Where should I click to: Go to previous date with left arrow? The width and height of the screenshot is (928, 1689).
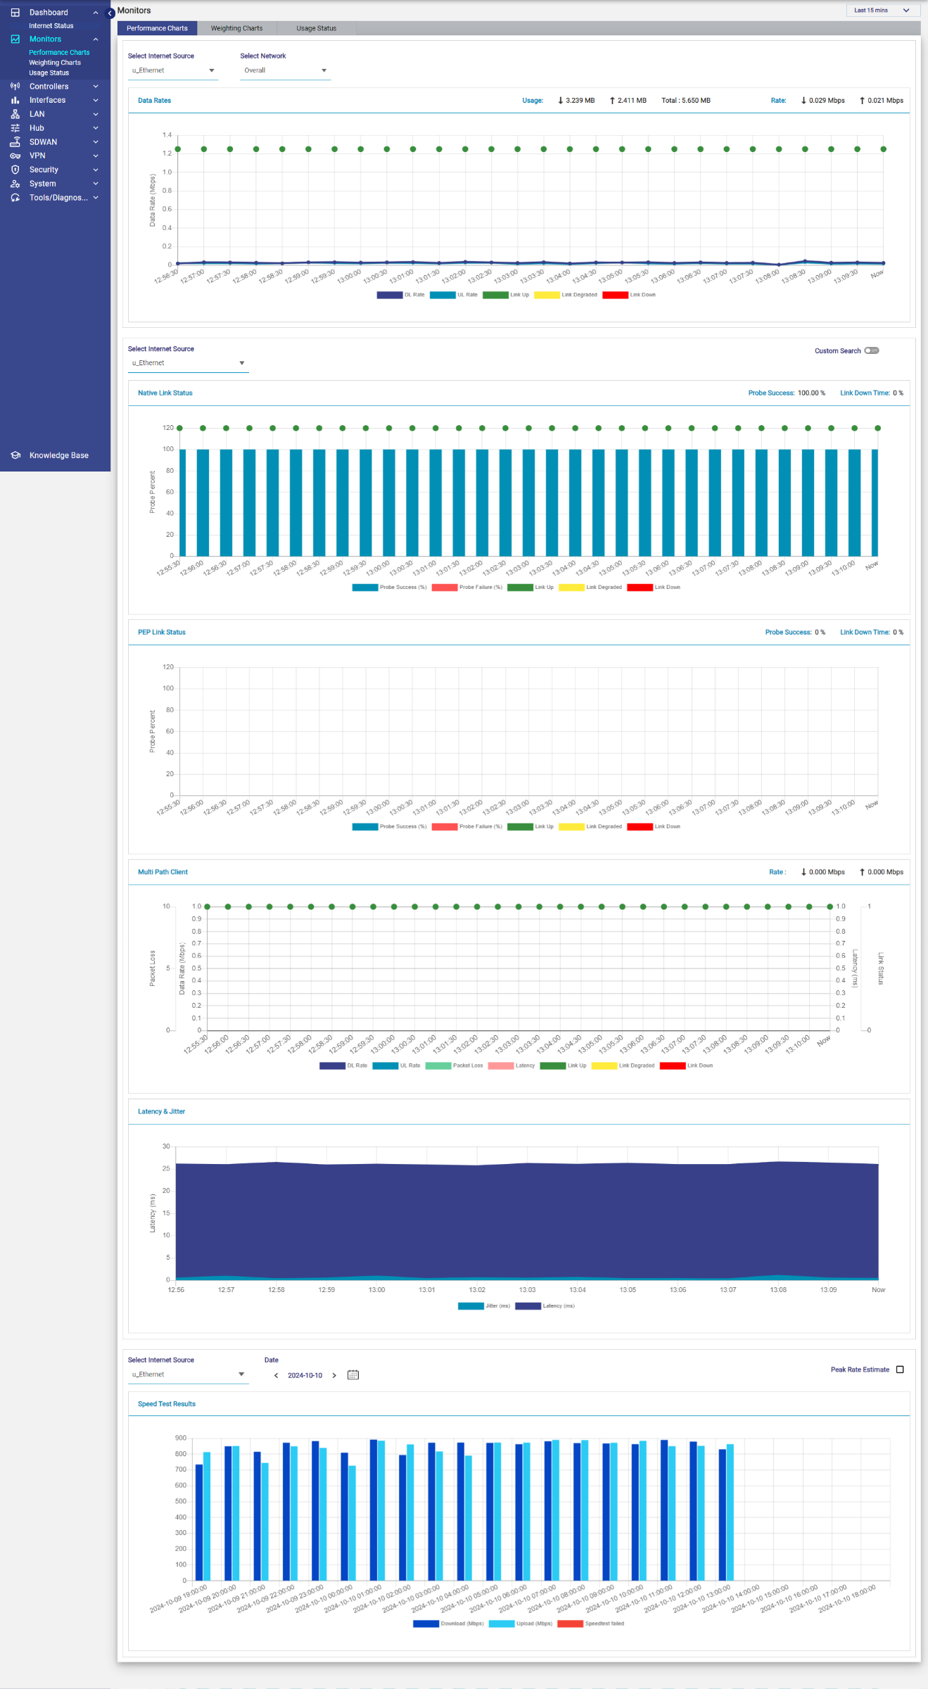pyautogui.click(x=276, y=1375)
